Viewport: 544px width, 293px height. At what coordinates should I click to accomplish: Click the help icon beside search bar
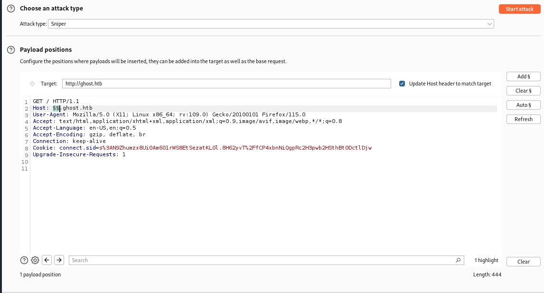(24, 260)
